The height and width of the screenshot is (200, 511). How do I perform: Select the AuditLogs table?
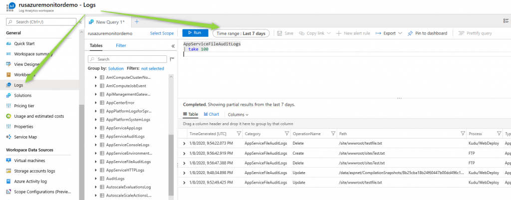pos(115,179)
